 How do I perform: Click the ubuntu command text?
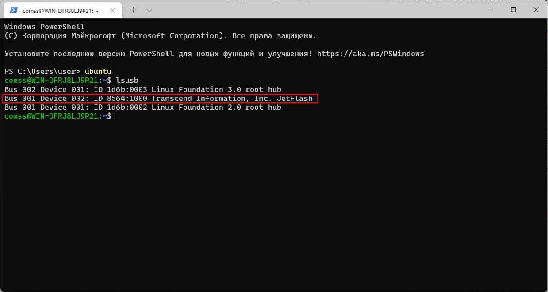[x=98, y=71]
